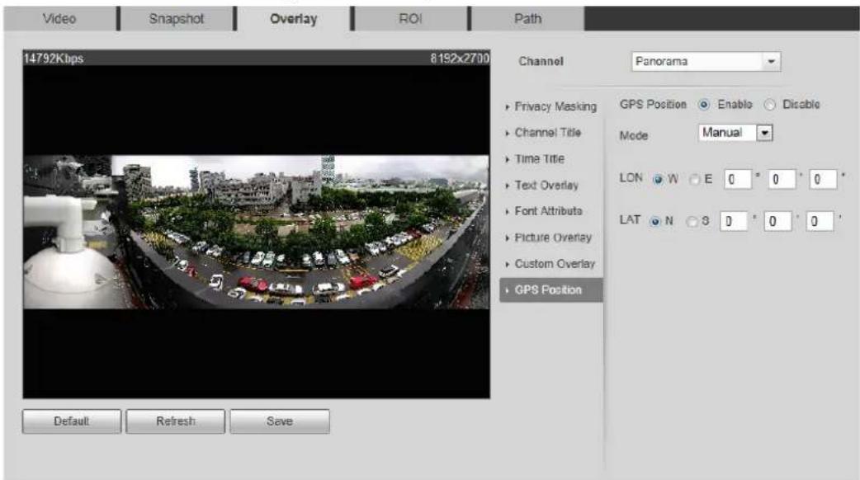Open Picture Overlay settings
Image resolution: width=860 pixels, height=480 pixels.
coord(551,238)
